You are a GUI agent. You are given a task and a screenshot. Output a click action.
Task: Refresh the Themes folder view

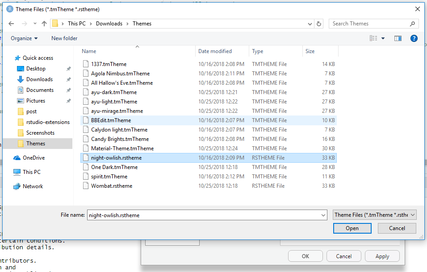click(319, 24)
